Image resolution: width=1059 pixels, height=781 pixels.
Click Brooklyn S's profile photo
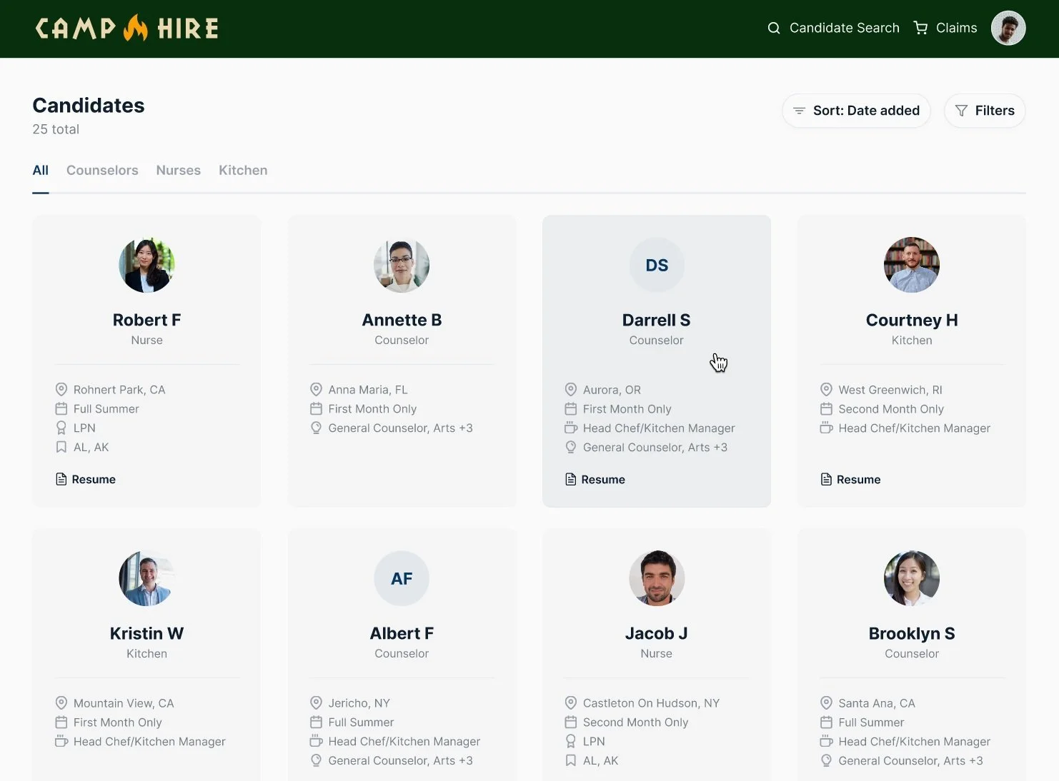tap(912, 578)
